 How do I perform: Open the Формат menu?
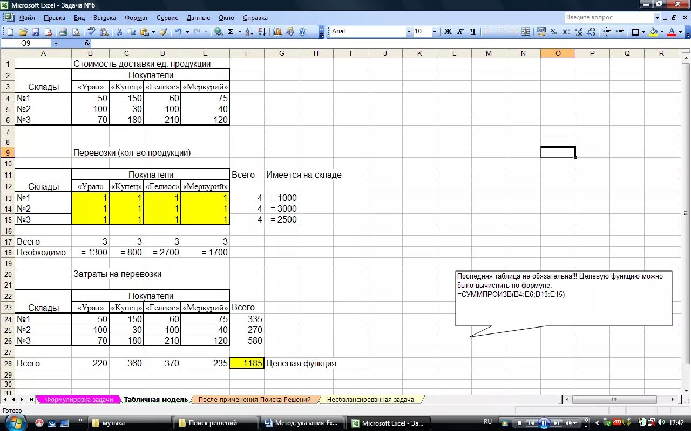tap(136, 18)
